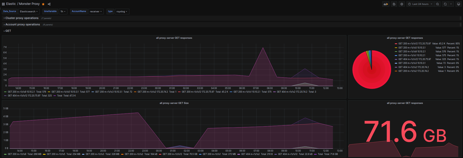Expand the Cluster proxy operations row
The height and width of the screenshot is (158, 463).
click(22, 18)
